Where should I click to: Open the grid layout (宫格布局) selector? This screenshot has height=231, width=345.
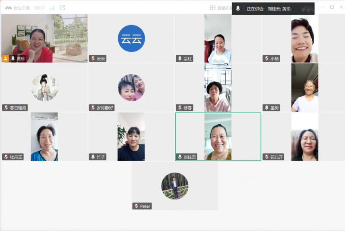[x=220, y=8]
